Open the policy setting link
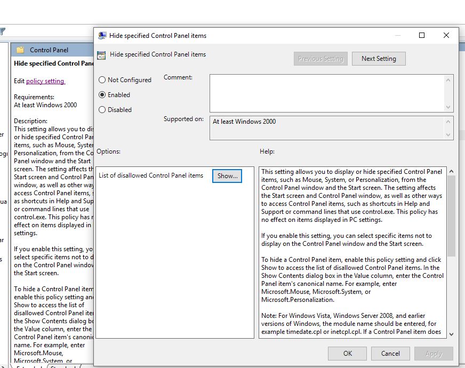 point(45,81)
